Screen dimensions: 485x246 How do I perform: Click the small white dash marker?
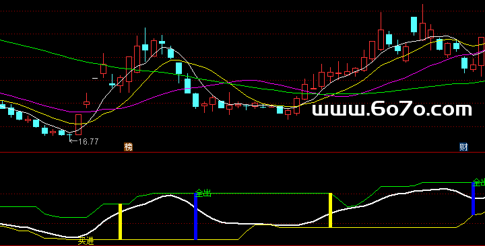point(95,79)
